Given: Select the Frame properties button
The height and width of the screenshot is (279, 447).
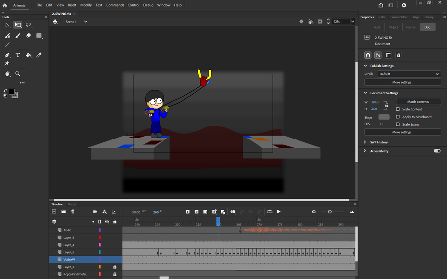Looking at the screenshot, I should 411,27.
